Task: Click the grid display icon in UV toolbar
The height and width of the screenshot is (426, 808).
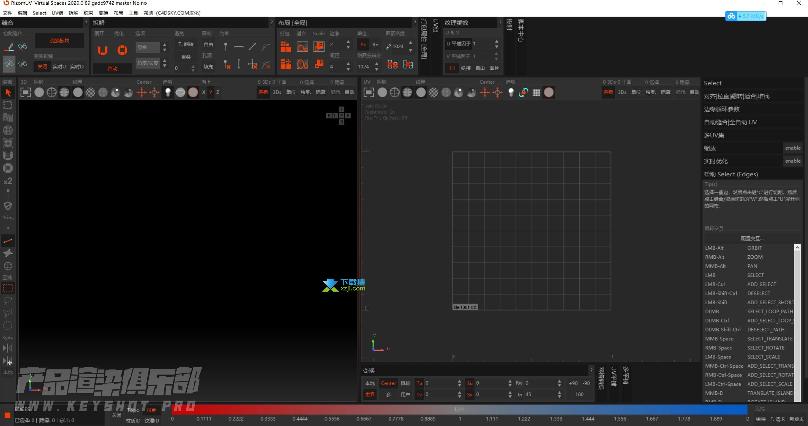Action: pyautogui.click(x=536, y=92)
